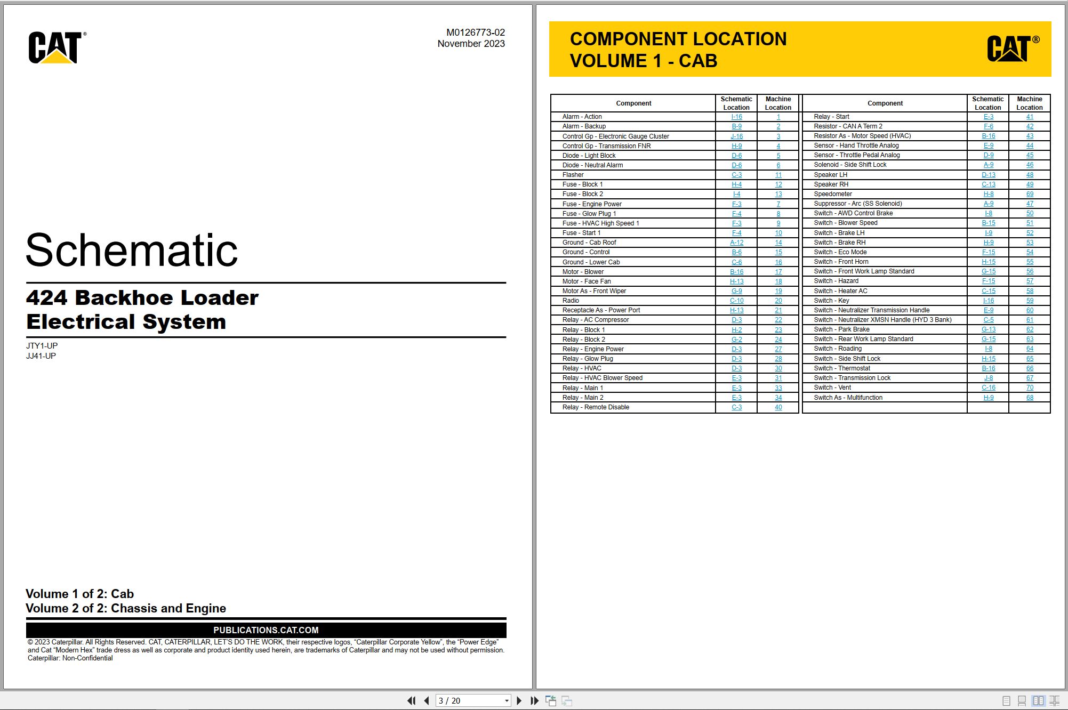Open schematic location I-16 for Alarm - Action

pos(736,117)
